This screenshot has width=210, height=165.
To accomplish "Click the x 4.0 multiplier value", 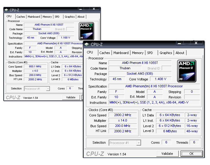I will pyautogui.click(x=35, y=71).
